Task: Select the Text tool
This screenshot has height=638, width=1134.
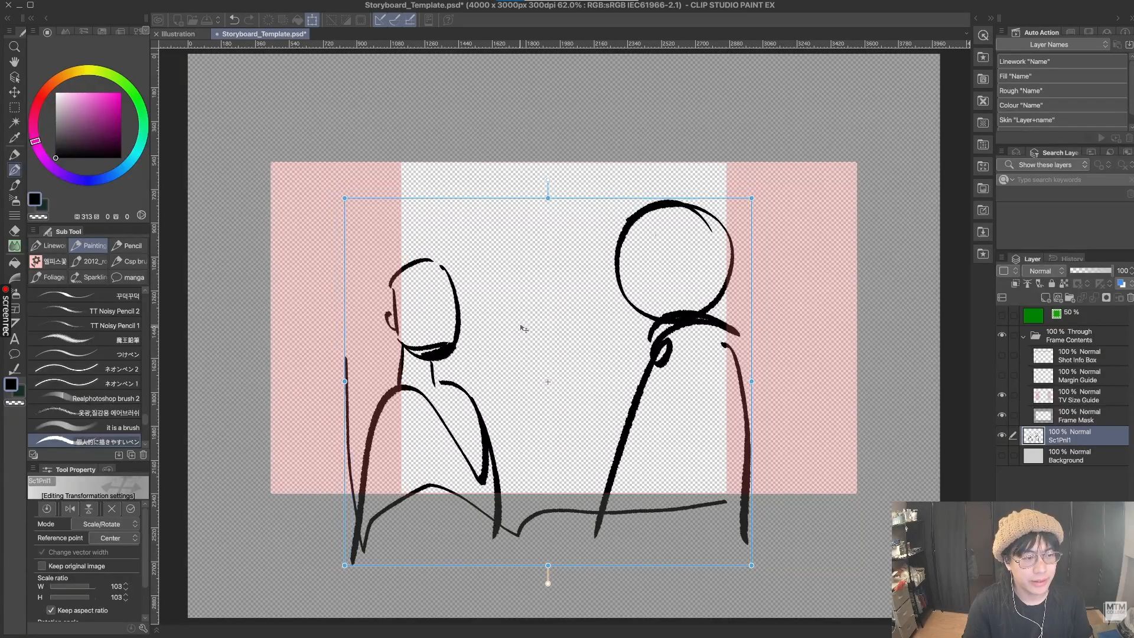Action: [x=14, y=339]
